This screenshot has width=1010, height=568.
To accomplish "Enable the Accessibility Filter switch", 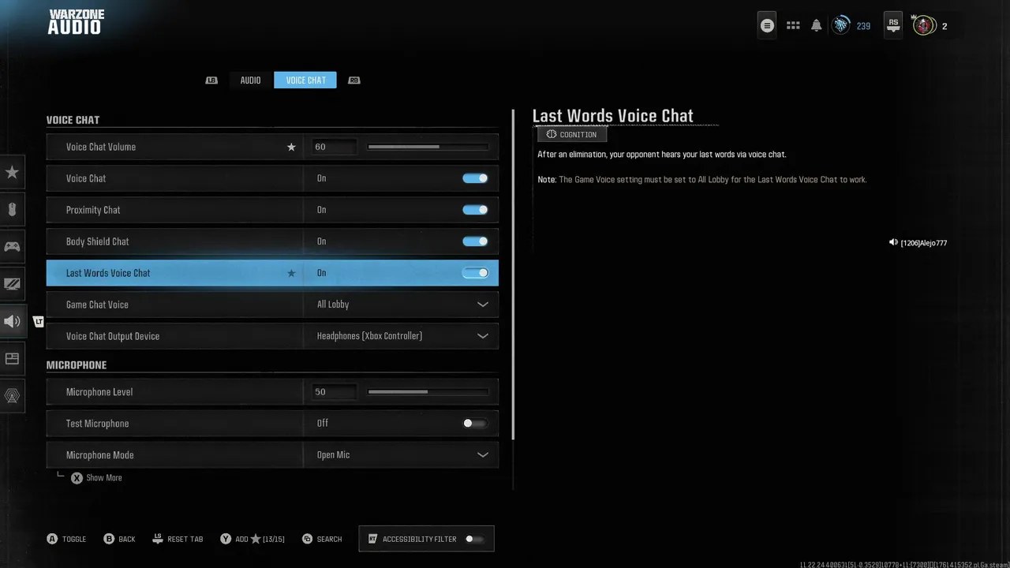I will point(474,539).
